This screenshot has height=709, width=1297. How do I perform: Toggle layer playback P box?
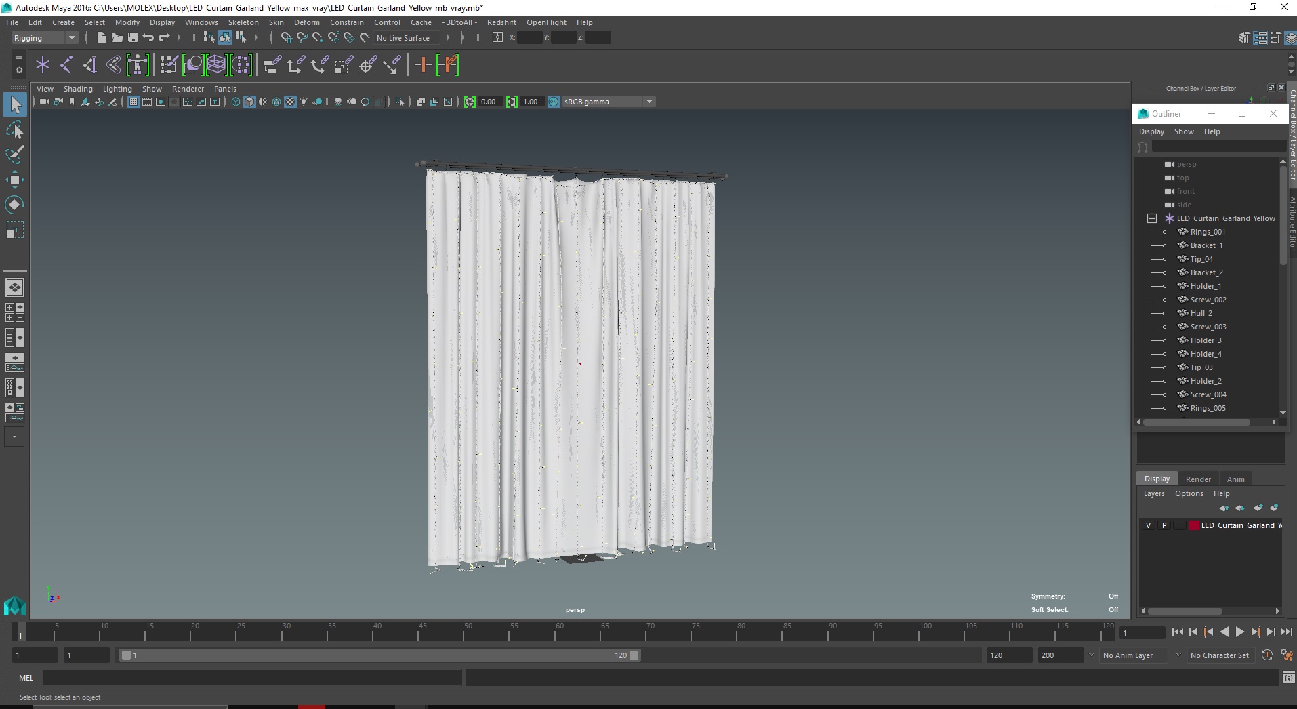[x=1164, y=525]
